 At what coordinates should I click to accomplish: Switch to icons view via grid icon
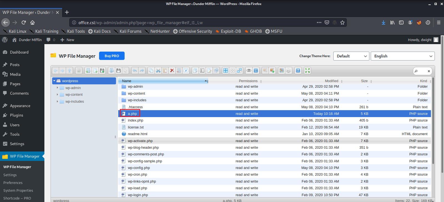(282, 70)
